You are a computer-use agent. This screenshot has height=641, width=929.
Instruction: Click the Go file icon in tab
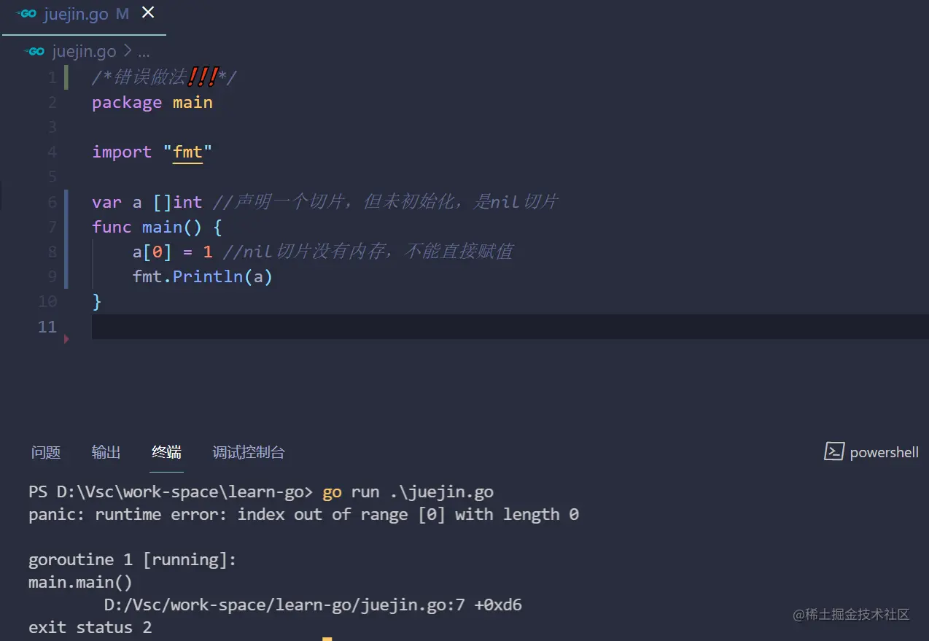27,14
